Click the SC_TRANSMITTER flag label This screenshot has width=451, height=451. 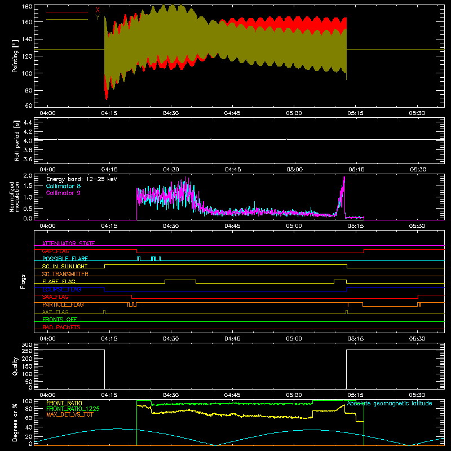[65, 274]
